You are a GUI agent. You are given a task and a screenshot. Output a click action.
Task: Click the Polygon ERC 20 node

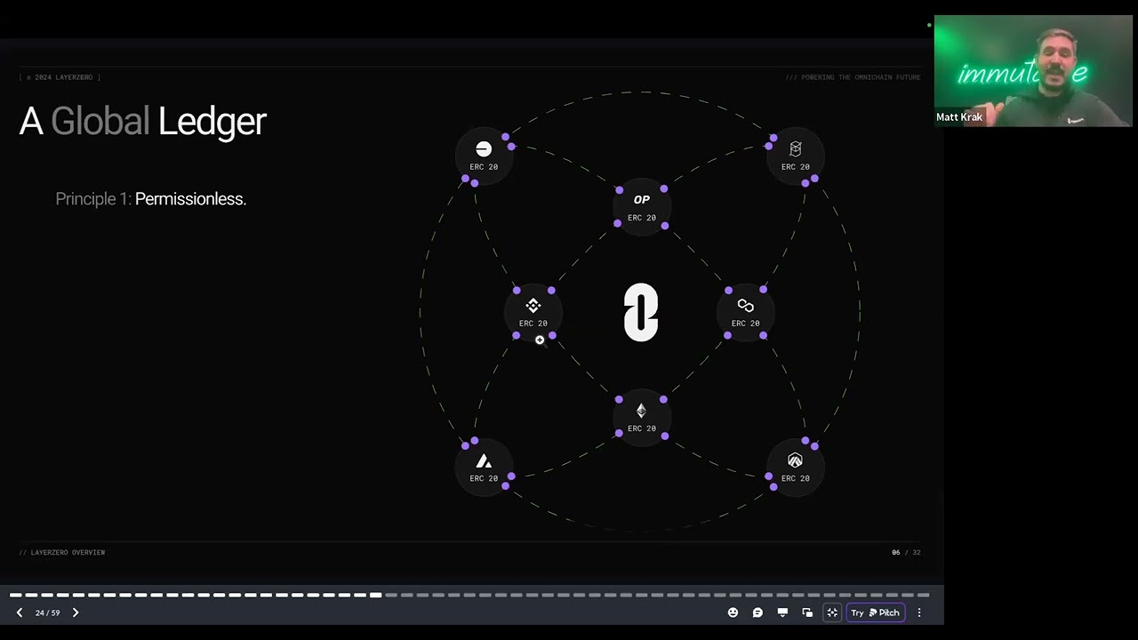coord(745,313)
